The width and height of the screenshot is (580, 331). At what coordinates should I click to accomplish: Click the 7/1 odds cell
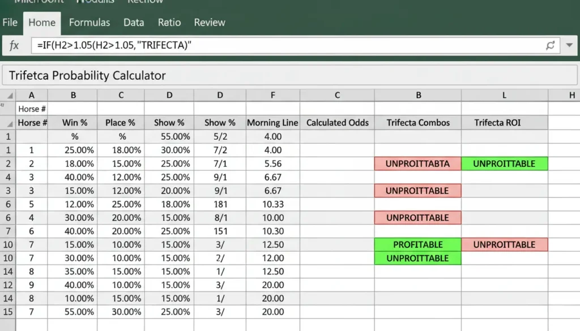coord(220,164)
